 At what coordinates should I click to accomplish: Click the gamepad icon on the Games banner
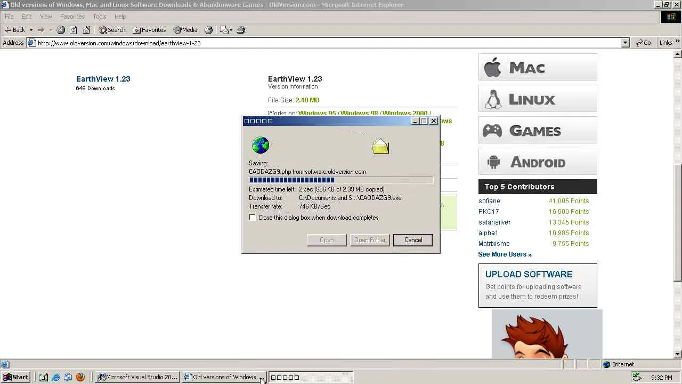492,131
